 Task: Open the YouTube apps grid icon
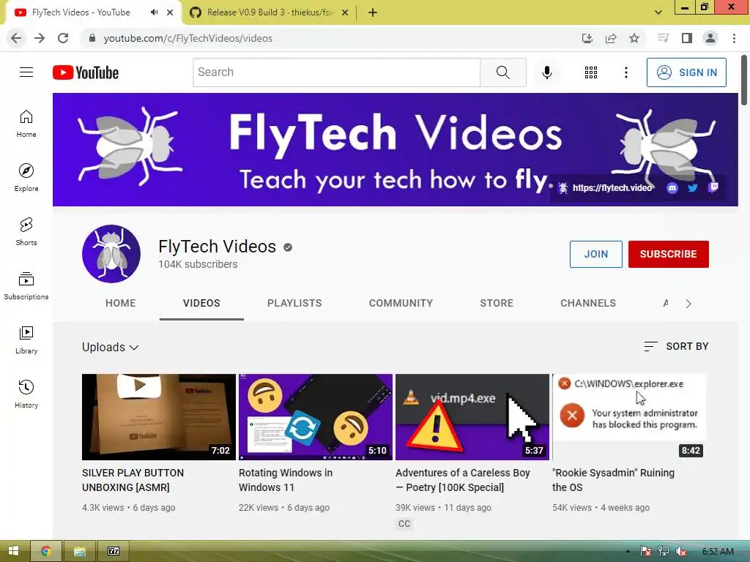[591, 72]
